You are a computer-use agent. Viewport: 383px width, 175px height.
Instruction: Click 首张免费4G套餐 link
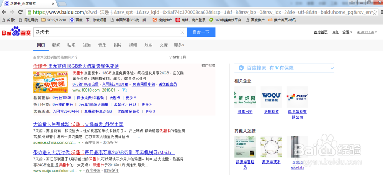tap(90, 98)
